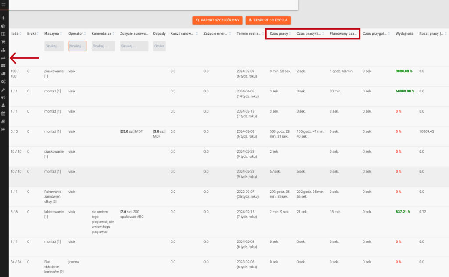Click the Eksport do Excela button

click(267, 20)
